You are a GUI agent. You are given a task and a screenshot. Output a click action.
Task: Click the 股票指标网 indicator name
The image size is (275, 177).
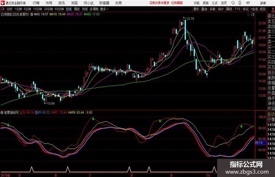pyautogui.click(x=11, y=112)
